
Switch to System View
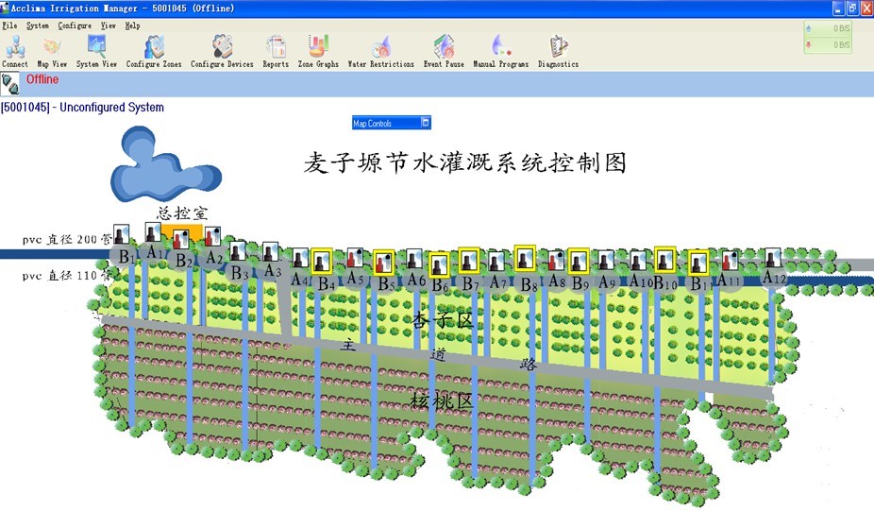tap(96, 51)
